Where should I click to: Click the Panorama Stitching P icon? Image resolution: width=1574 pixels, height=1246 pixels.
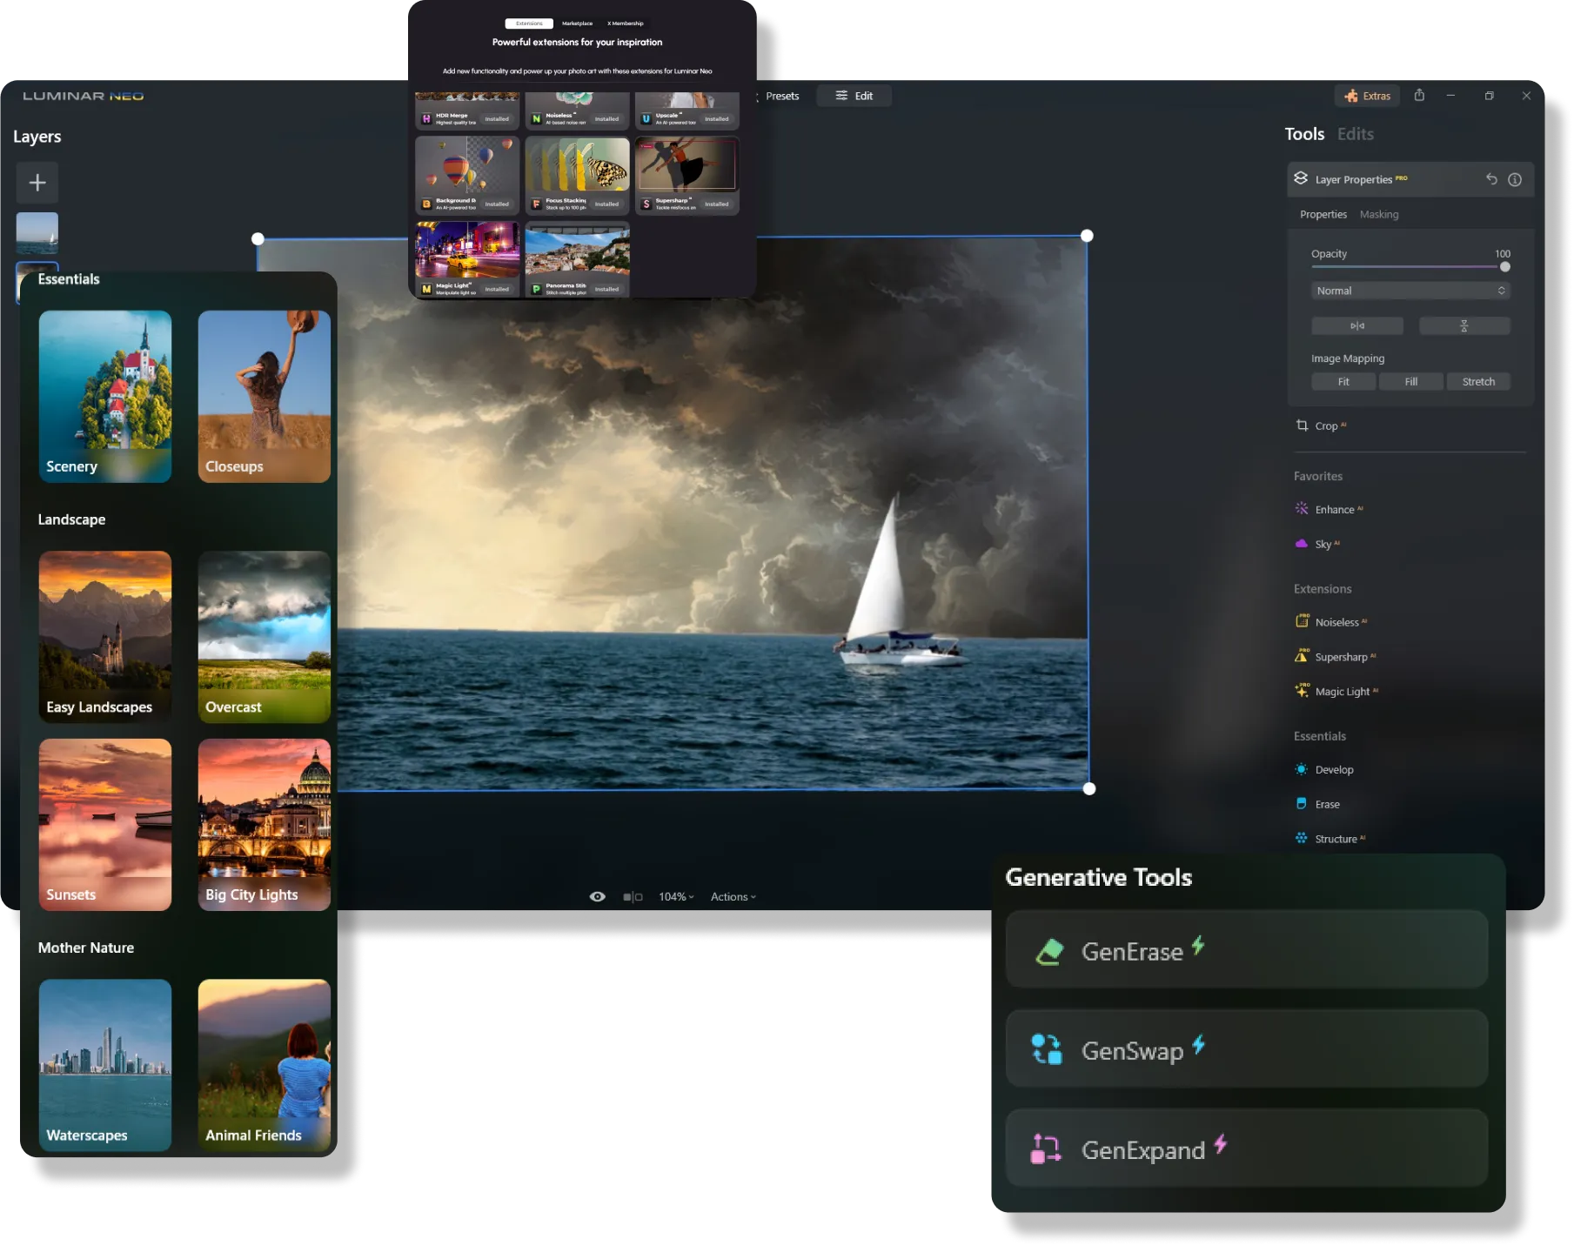click(x=536, y=289)
